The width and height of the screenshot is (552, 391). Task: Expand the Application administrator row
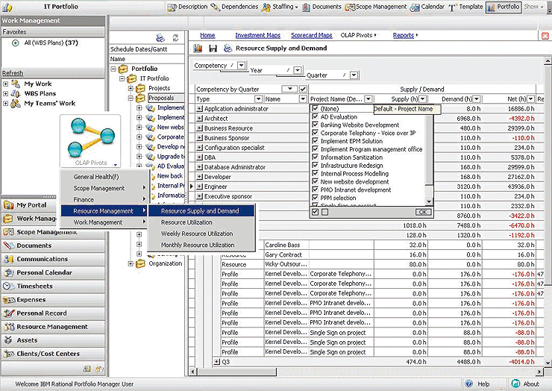[x=200, y=109]
